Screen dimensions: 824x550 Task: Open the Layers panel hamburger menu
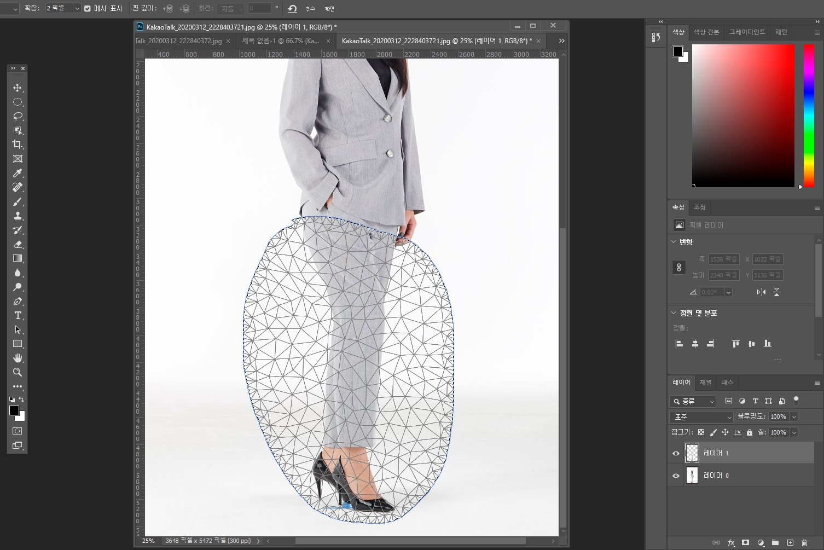[817, 383]
